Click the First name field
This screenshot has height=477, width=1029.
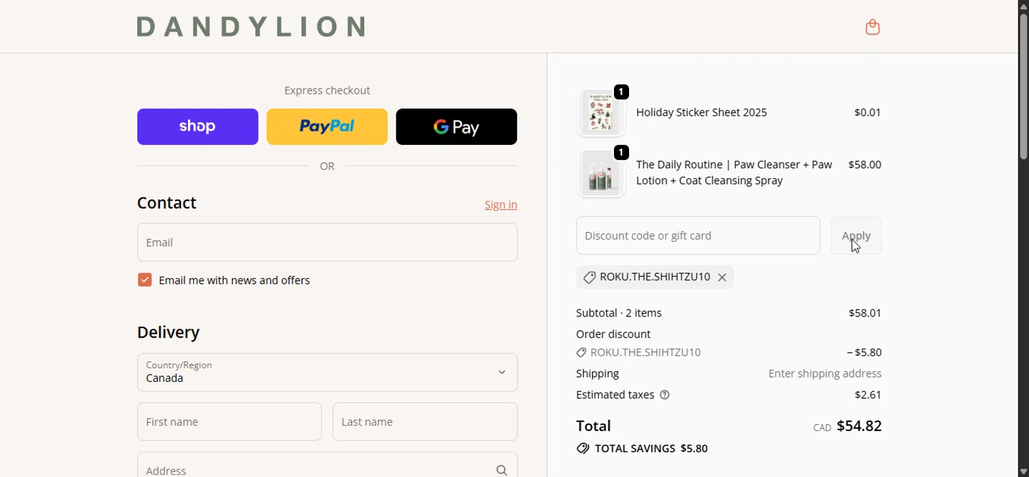pos(229,422)
